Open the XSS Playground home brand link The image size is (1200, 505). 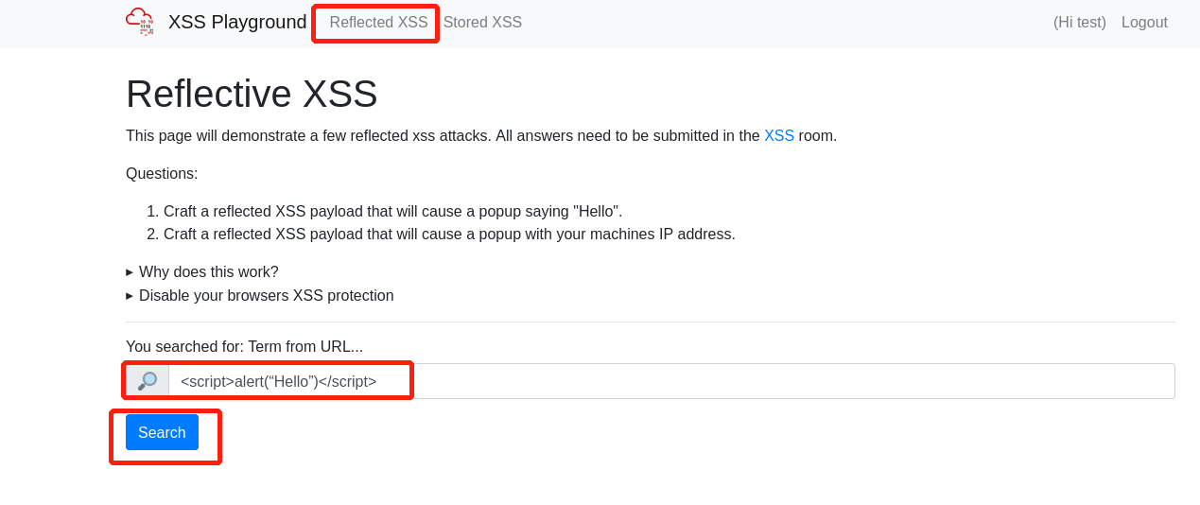pos(237,22)
